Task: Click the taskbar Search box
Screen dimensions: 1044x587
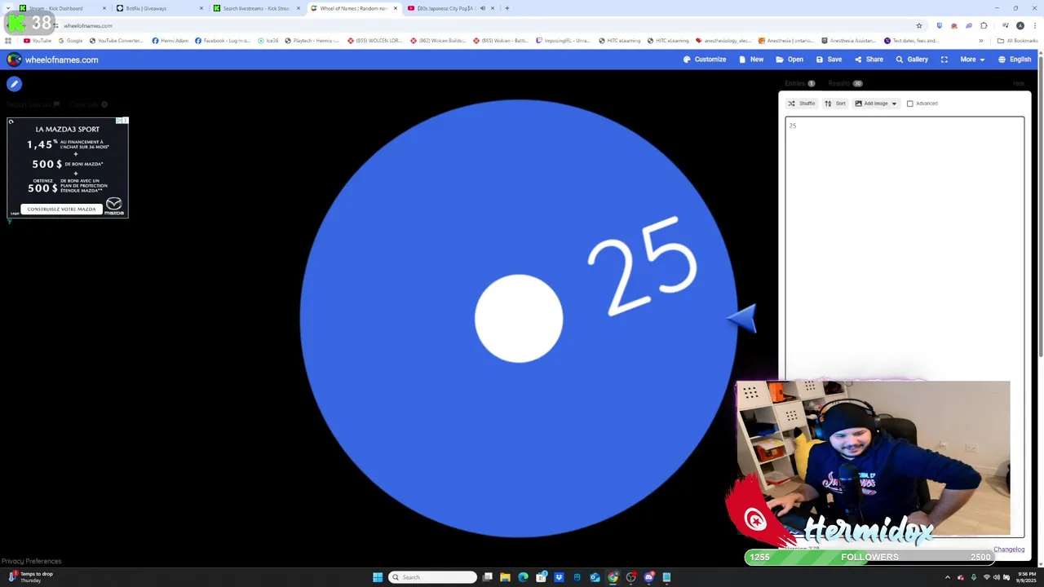Action: pos(432,577)
